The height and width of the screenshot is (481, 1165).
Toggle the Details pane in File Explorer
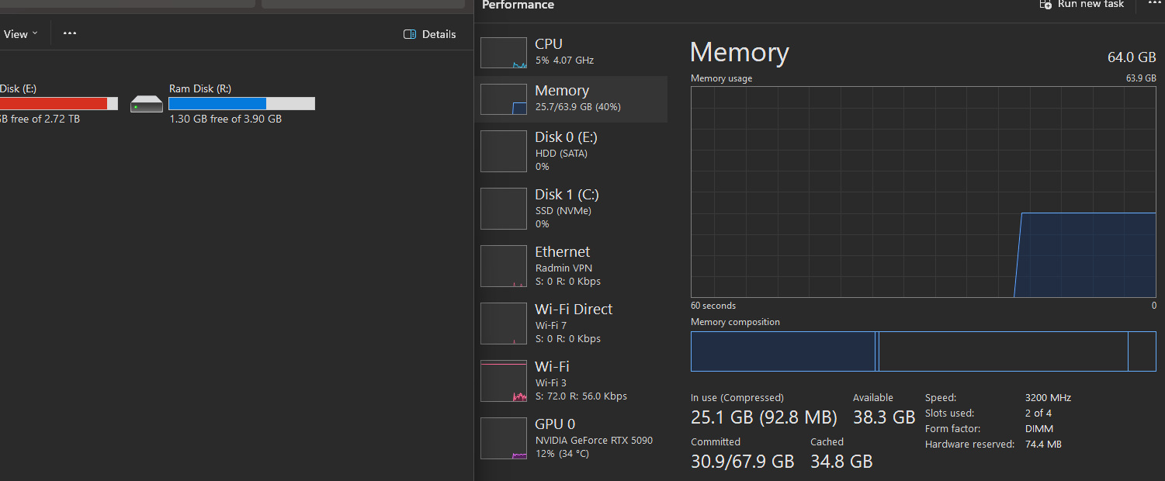click(x=430, y=34)
